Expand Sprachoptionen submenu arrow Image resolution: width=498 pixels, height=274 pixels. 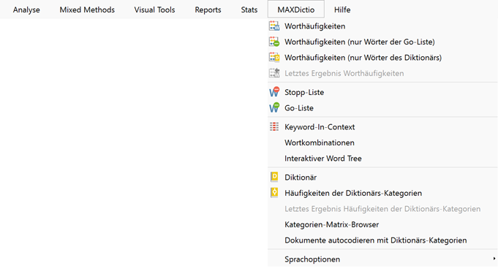(494, 259)
